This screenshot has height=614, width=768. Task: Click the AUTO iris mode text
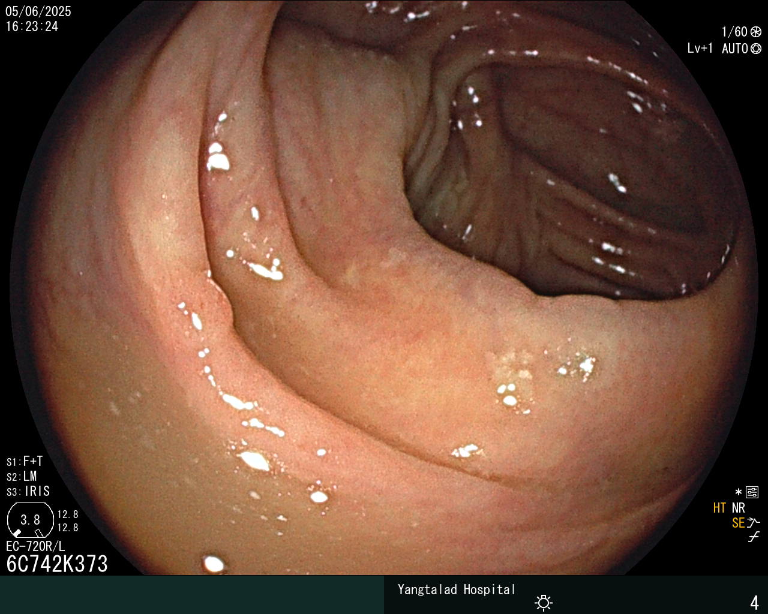(x=735, y=49)
